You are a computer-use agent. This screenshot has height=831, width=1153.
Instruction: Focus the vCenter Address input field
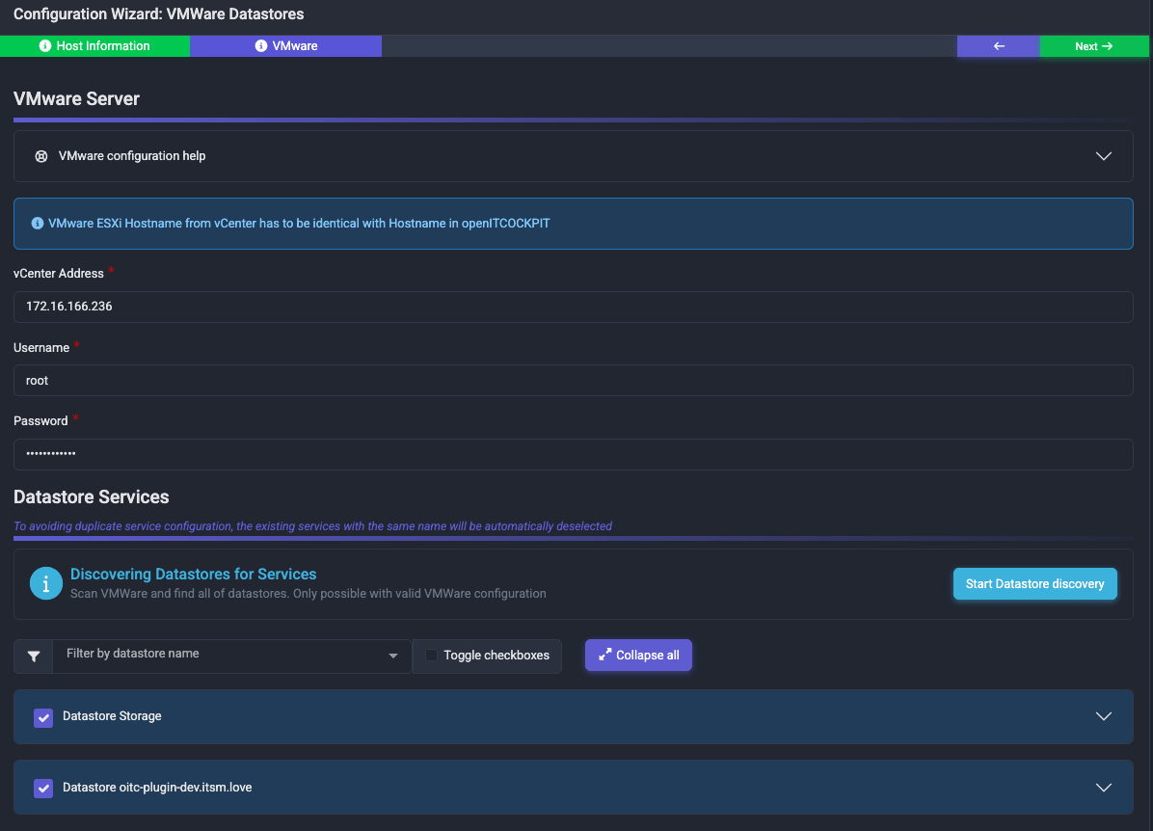[574, 307]
